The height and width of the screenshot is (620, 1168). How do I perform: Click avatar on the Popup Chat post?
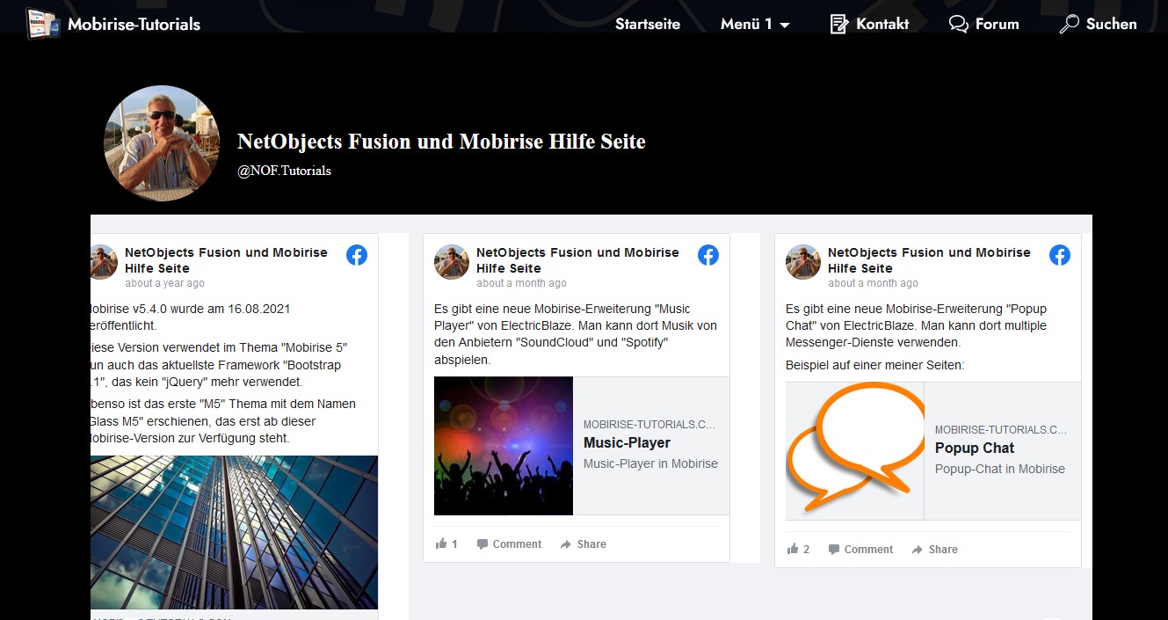(803, 262)
